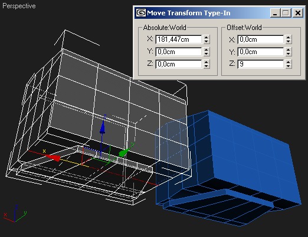The height and width of the screenshot is (237, 308).
Task: Click the Offset Z field containing 9
Action: (x=261, y=64)
